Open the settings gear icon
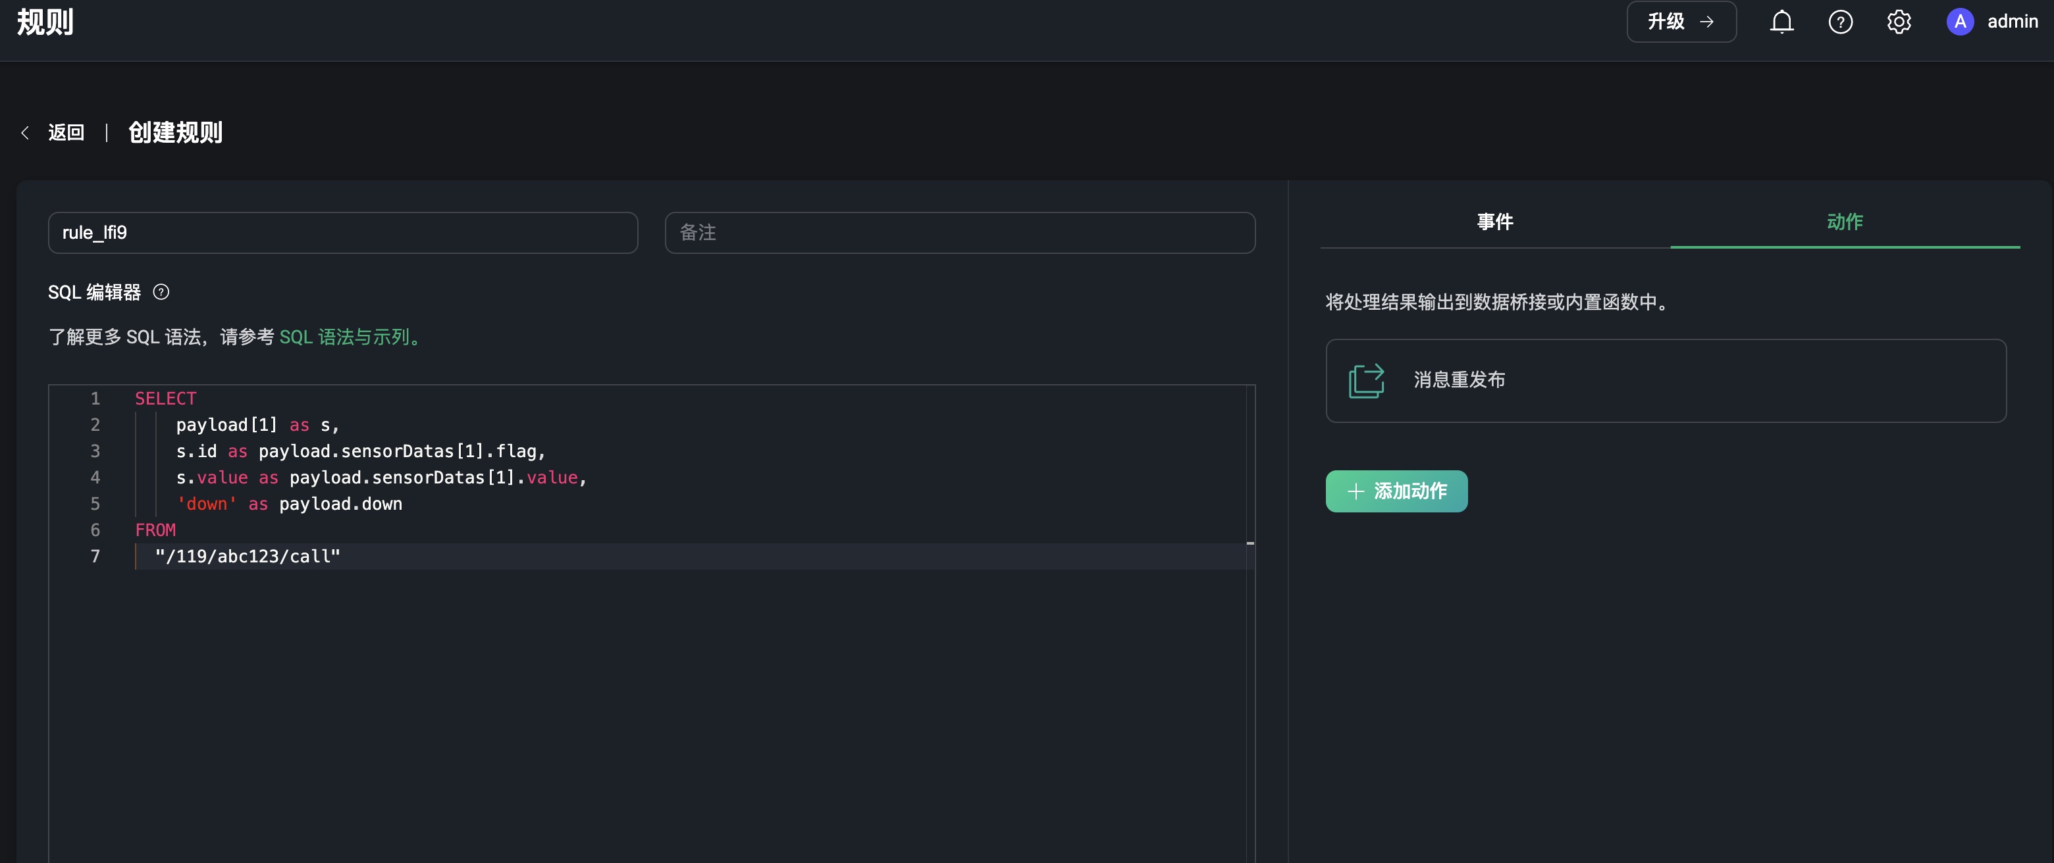This screenshot has height=863, width=2054. 1899,22
